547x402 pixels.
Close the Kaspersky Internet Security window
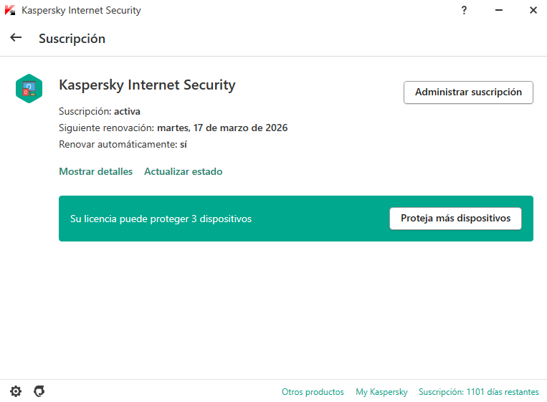[x=533, y=10]
